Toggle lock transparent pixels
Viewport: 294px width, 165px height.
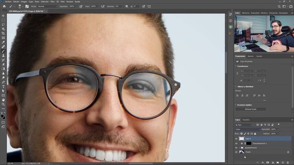click(x=242, y=134)
